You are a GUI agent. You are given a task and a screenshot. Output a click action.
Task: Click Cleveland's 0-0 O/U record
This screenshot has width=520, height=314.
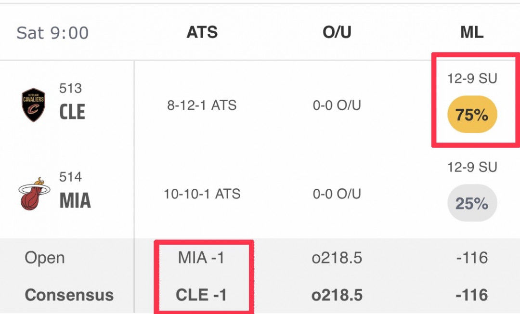(337, 105)
